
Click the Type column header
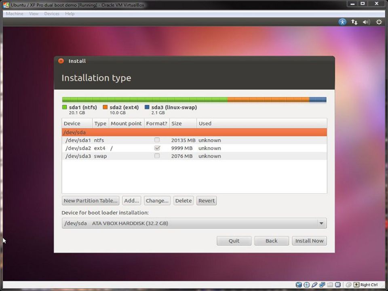coord(101,123)
